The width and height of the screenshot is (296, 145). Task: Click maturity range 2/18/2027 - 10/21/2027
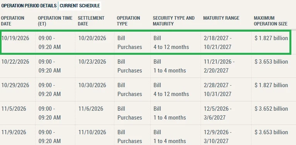tap(218, 42)
